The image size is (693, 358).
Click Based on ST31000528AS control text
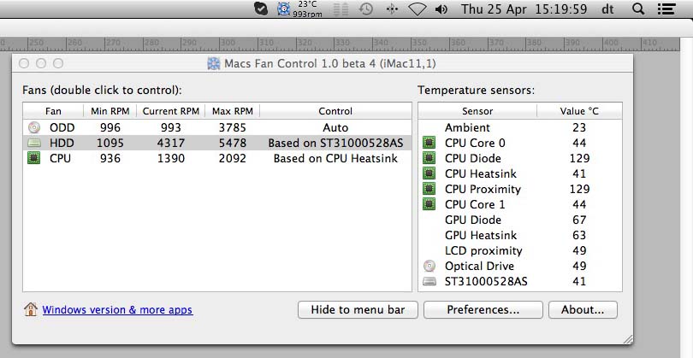(335, 143)
